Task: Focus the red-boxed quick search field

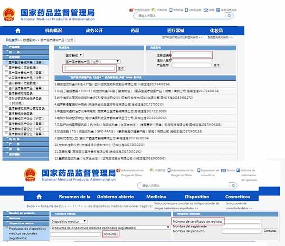Action: (90, 68)
